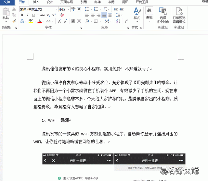This screenshot has height=181, width=208.
Task: Switch to the Insert tab
Action: (x=36, y=2)
